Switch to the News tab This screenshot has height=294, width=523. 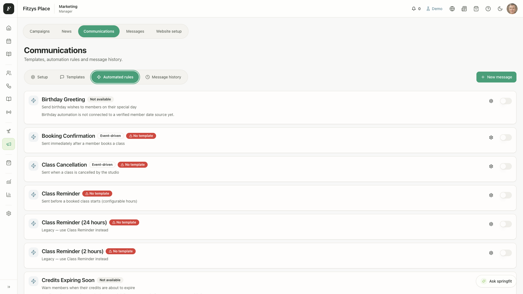tap(66, 31)
